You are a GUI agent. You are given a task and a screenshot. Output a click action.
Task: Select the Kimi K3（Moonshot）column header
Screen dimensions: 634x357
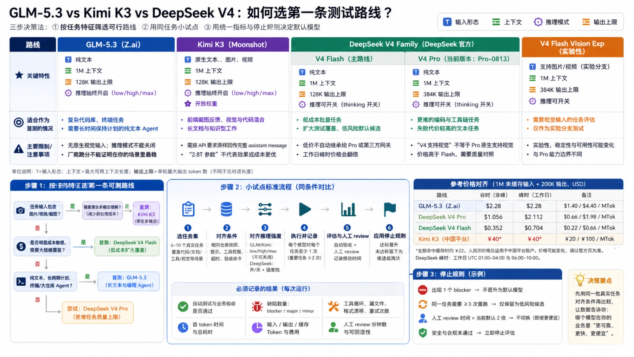point(233,44)
